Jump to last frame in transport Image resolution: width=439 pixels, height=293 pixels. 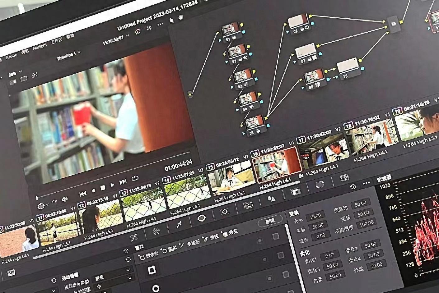click(123, 182)
